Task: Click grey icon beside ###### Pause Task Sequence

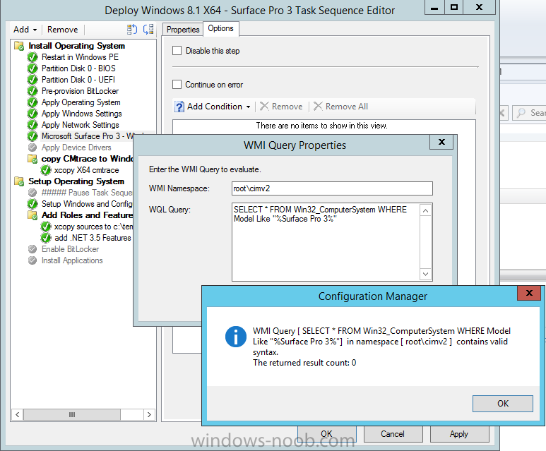Action: 32,193
